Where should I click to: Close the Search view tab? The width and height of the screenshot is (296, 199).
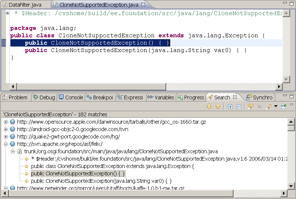point(235,97)
